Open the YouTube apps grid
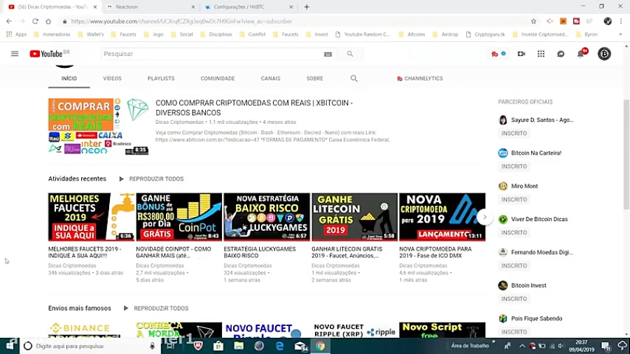 pyautogui.click(x=541, y=54)
